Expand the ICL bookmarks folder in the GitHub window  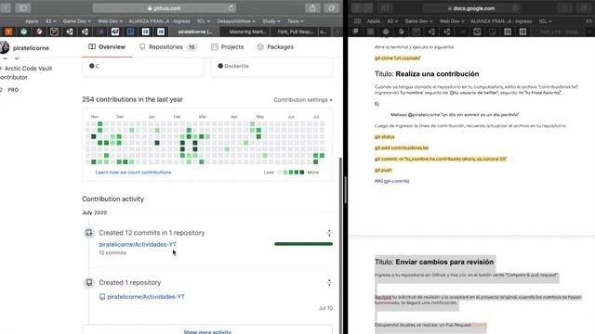204,21
